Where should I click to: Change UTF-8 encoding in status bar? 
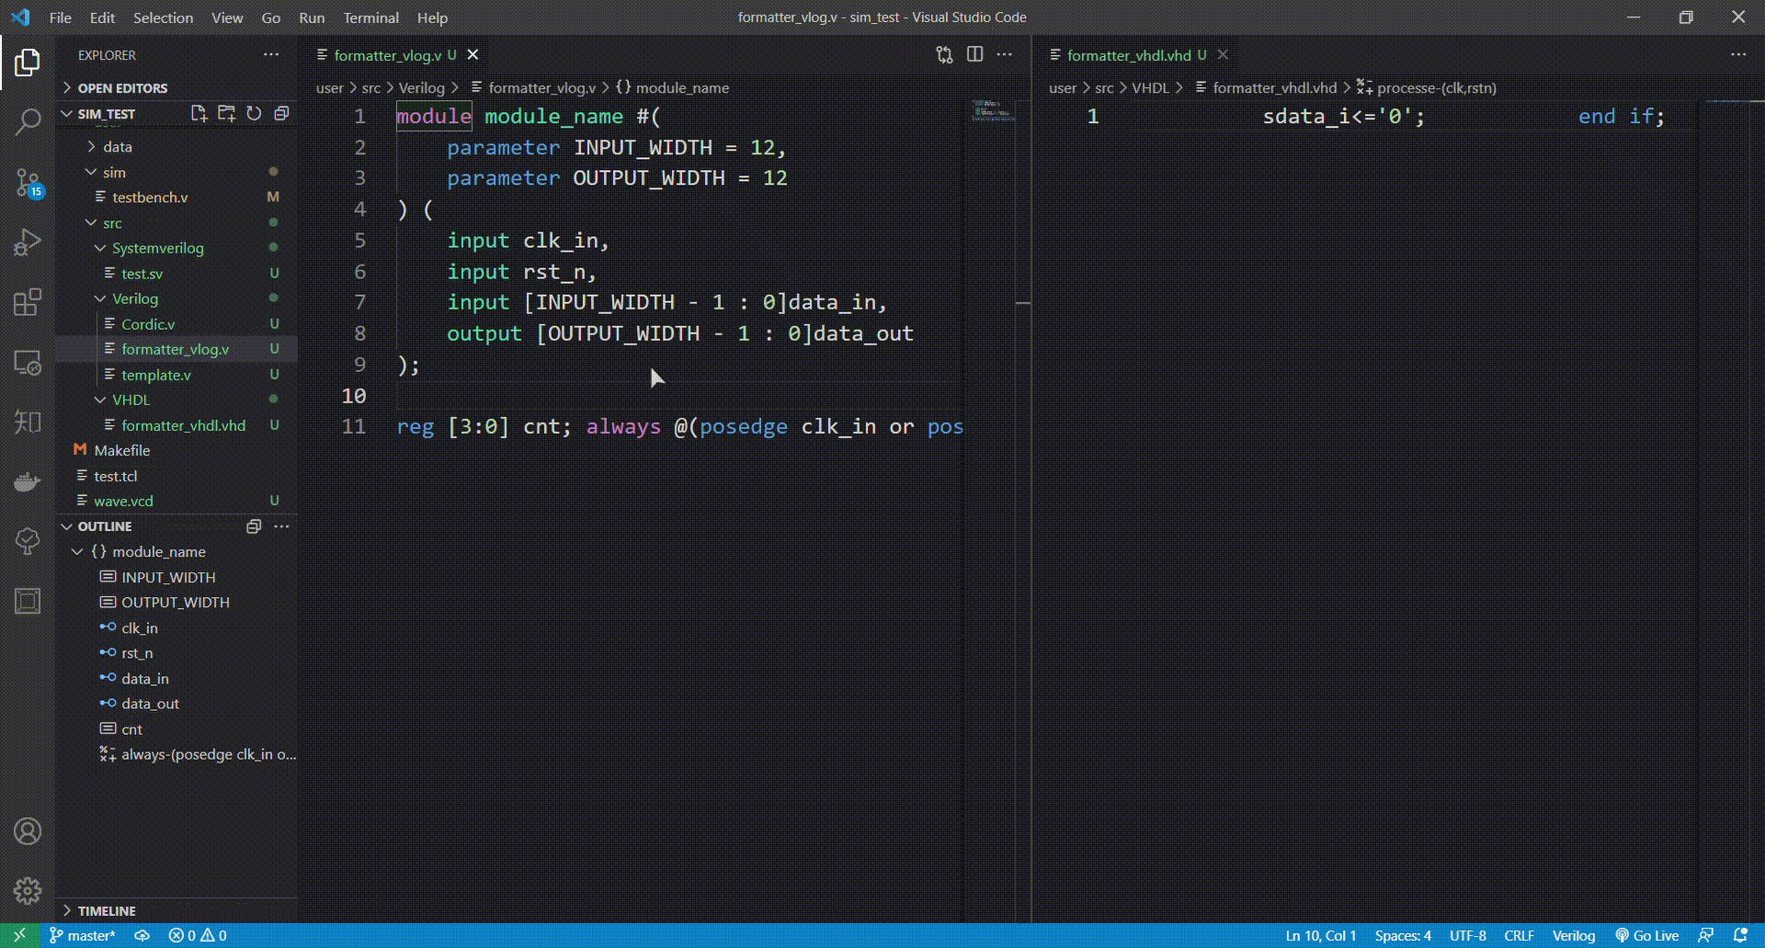pos(1467,935)
